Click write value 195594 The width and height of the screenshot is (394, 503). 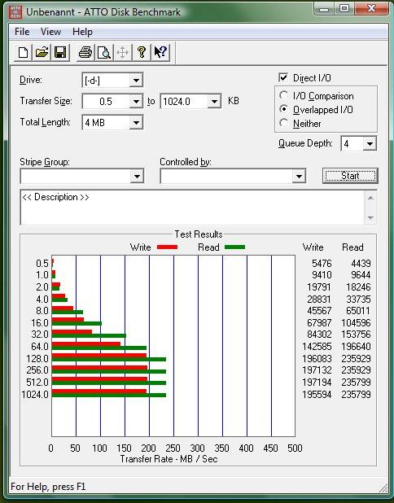317,395
